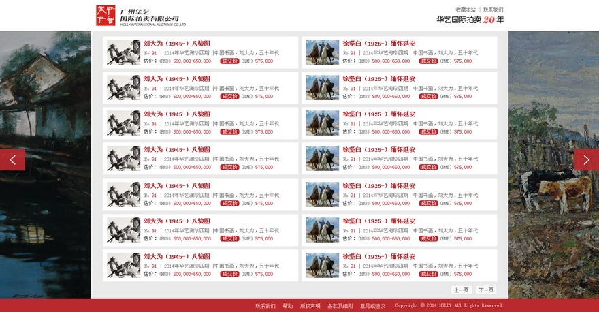The height and width of the screenshot is (312, 599).
Task: Open the top 刘大为（1945-）八骏图 title link
Action: click(177, 43)
